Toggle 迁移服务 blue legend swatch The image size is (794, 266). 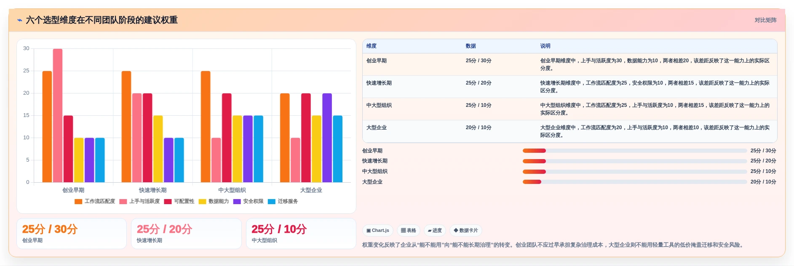pyautogui.click(x=271, y=202)
